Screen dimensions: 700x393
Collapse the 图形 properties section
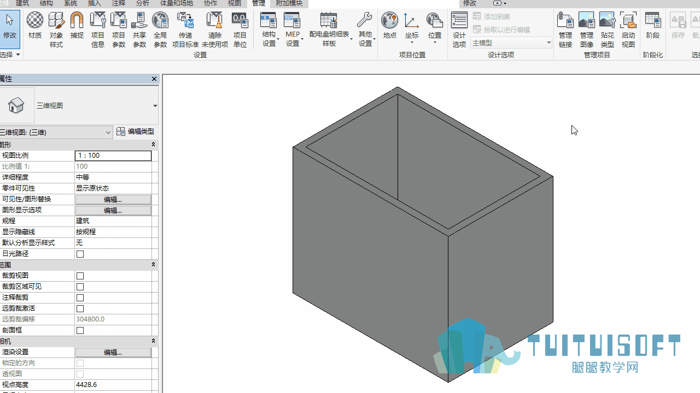[x=154, y=145]
